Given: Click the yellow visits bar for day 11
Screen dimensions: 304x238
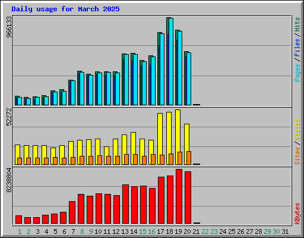Looking at the screenshot, I should [x=106, y=151].
